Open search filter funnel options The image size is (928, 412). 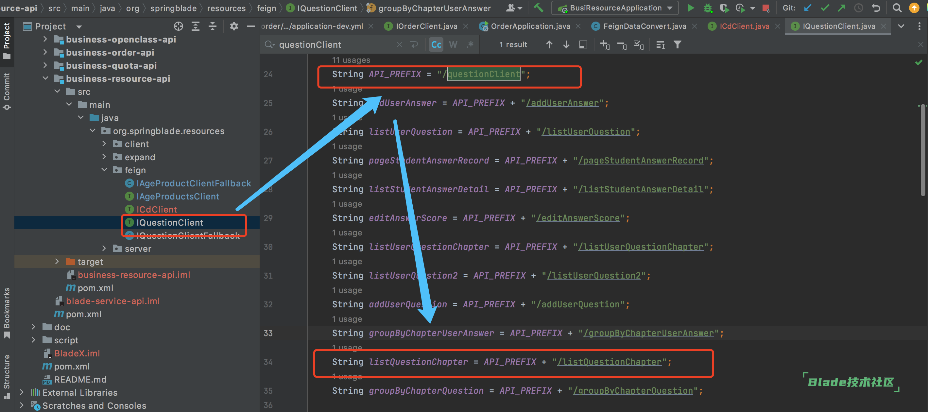pos(677,45)
